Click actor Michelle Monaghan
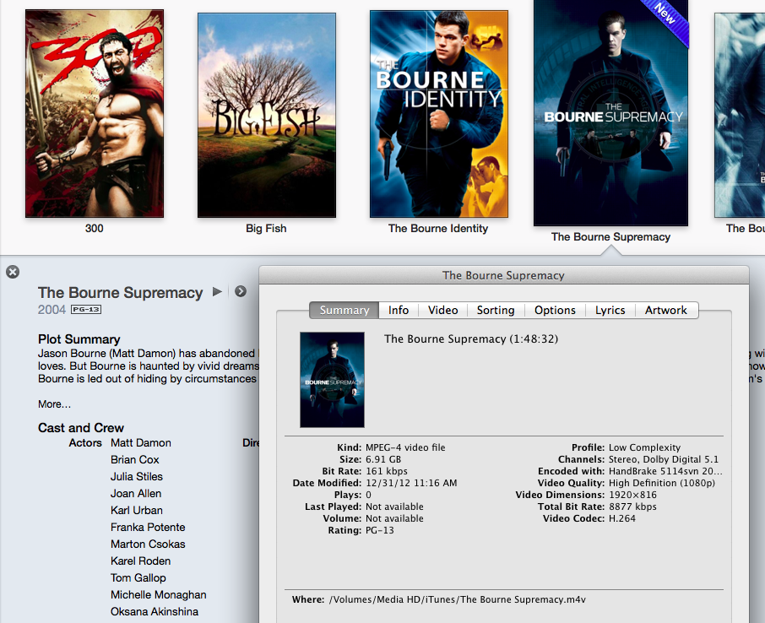Viewport: 765px width, 623px height. pyautogui.click(x=159, y=594)
